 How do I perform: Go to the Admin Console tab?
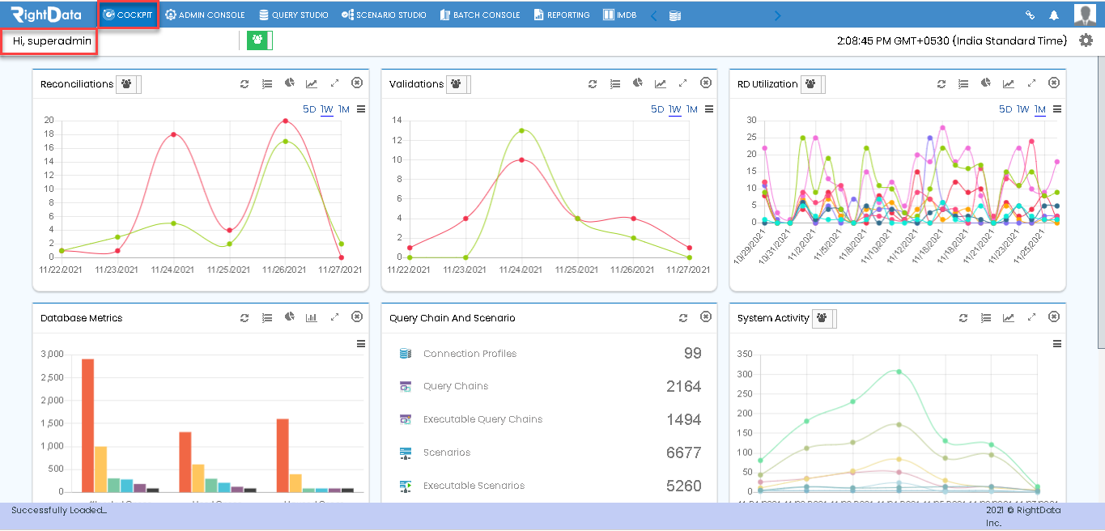[205, 15]
